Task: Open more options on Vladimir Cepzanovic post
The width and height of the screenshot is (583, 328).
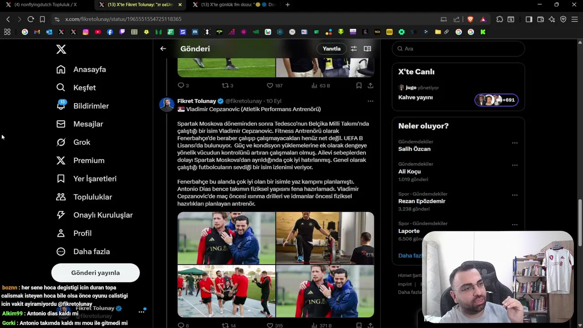Action: click(370, 101)
